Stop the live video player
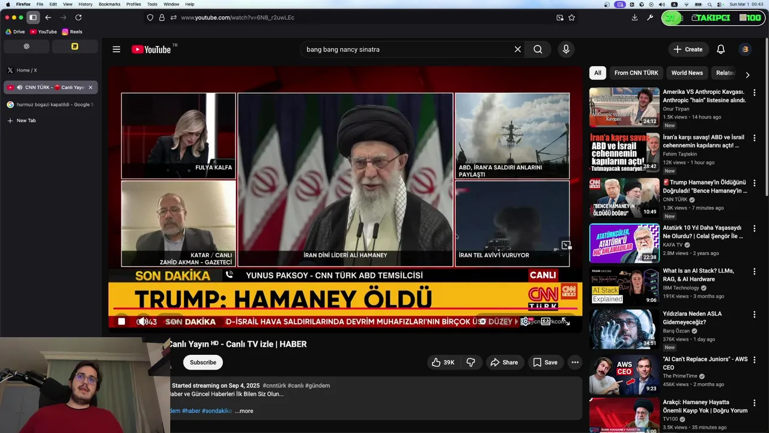Image resolution: width=769 pixels, height=433 pixels. [121, 322]
